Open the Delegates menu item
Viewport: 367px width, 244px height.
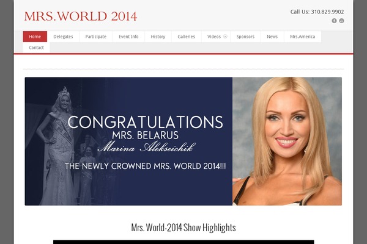[x=63, y=37]
